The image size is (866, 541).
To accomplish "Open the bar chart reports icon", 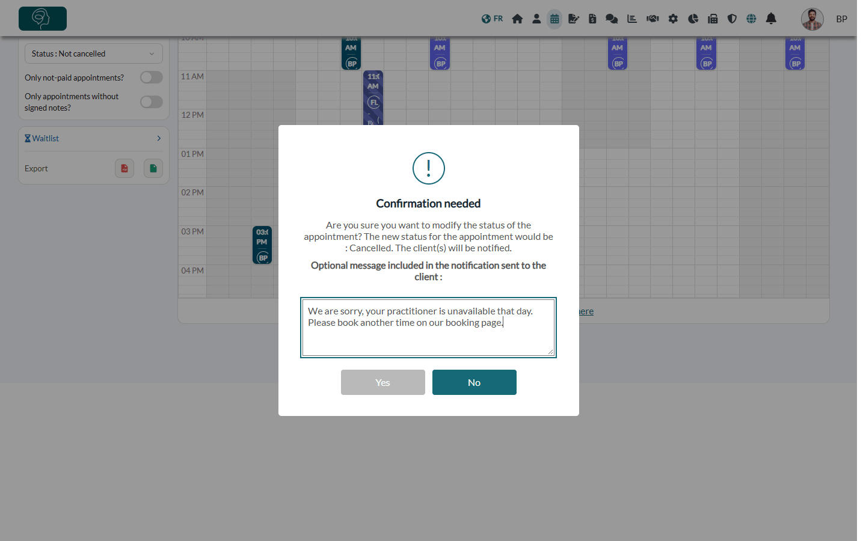I will (632, 19).
